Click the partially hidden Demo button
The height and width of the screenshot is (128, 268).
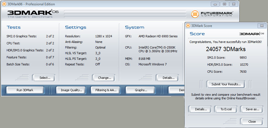click(177, 90)
